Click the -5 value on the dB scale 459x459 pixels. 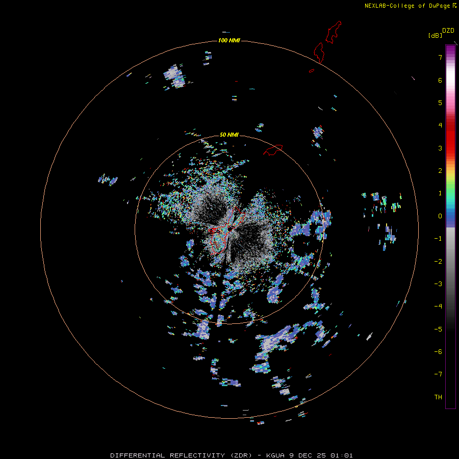(x=438, y=329)
